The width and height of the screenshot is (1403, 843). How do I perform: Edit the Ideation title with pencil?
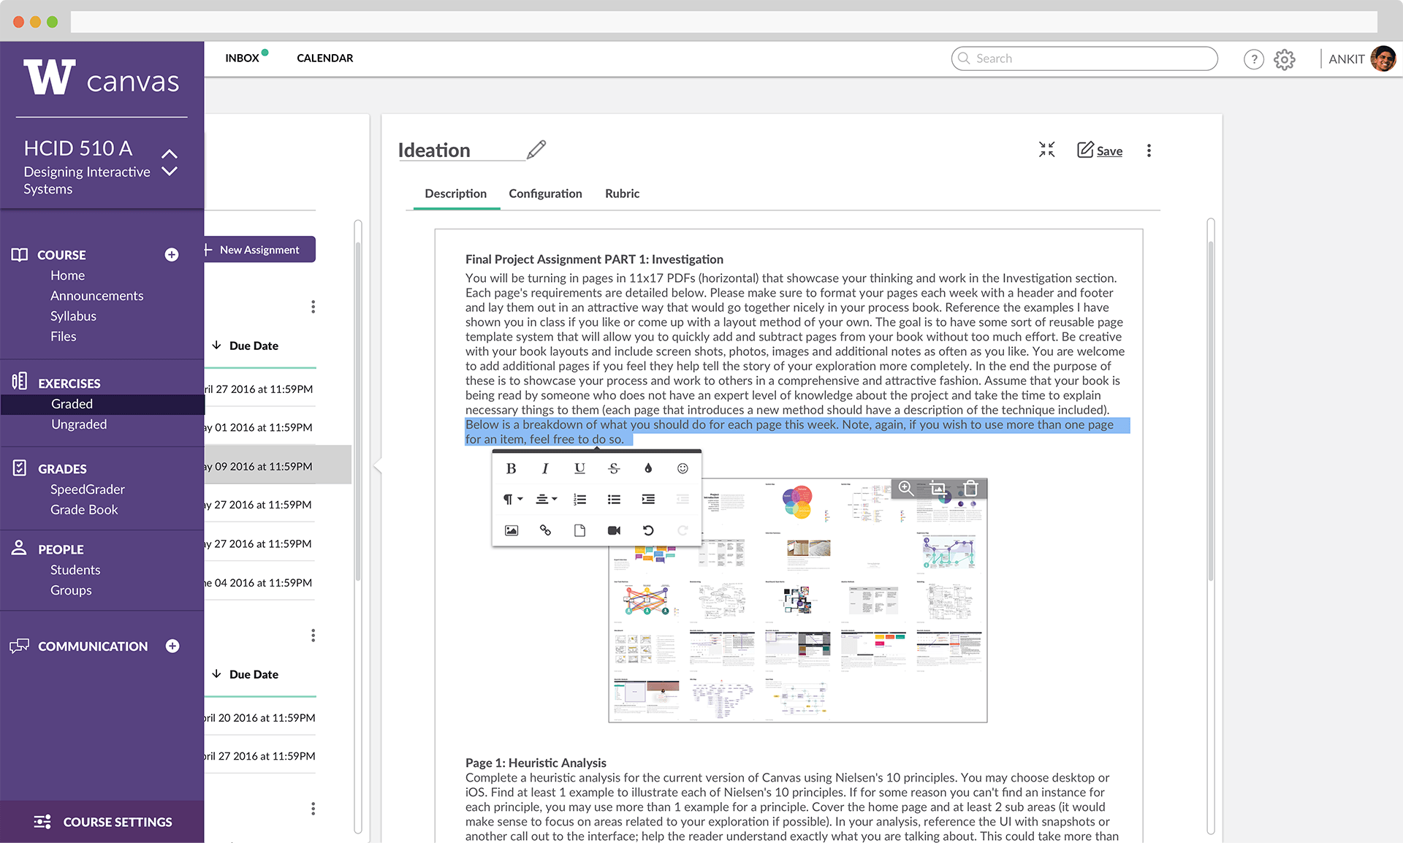[x=536, y=150]
